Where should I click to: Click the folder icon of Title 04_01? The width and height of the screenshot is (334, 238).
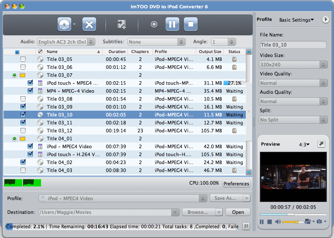(x=22, y=138)
